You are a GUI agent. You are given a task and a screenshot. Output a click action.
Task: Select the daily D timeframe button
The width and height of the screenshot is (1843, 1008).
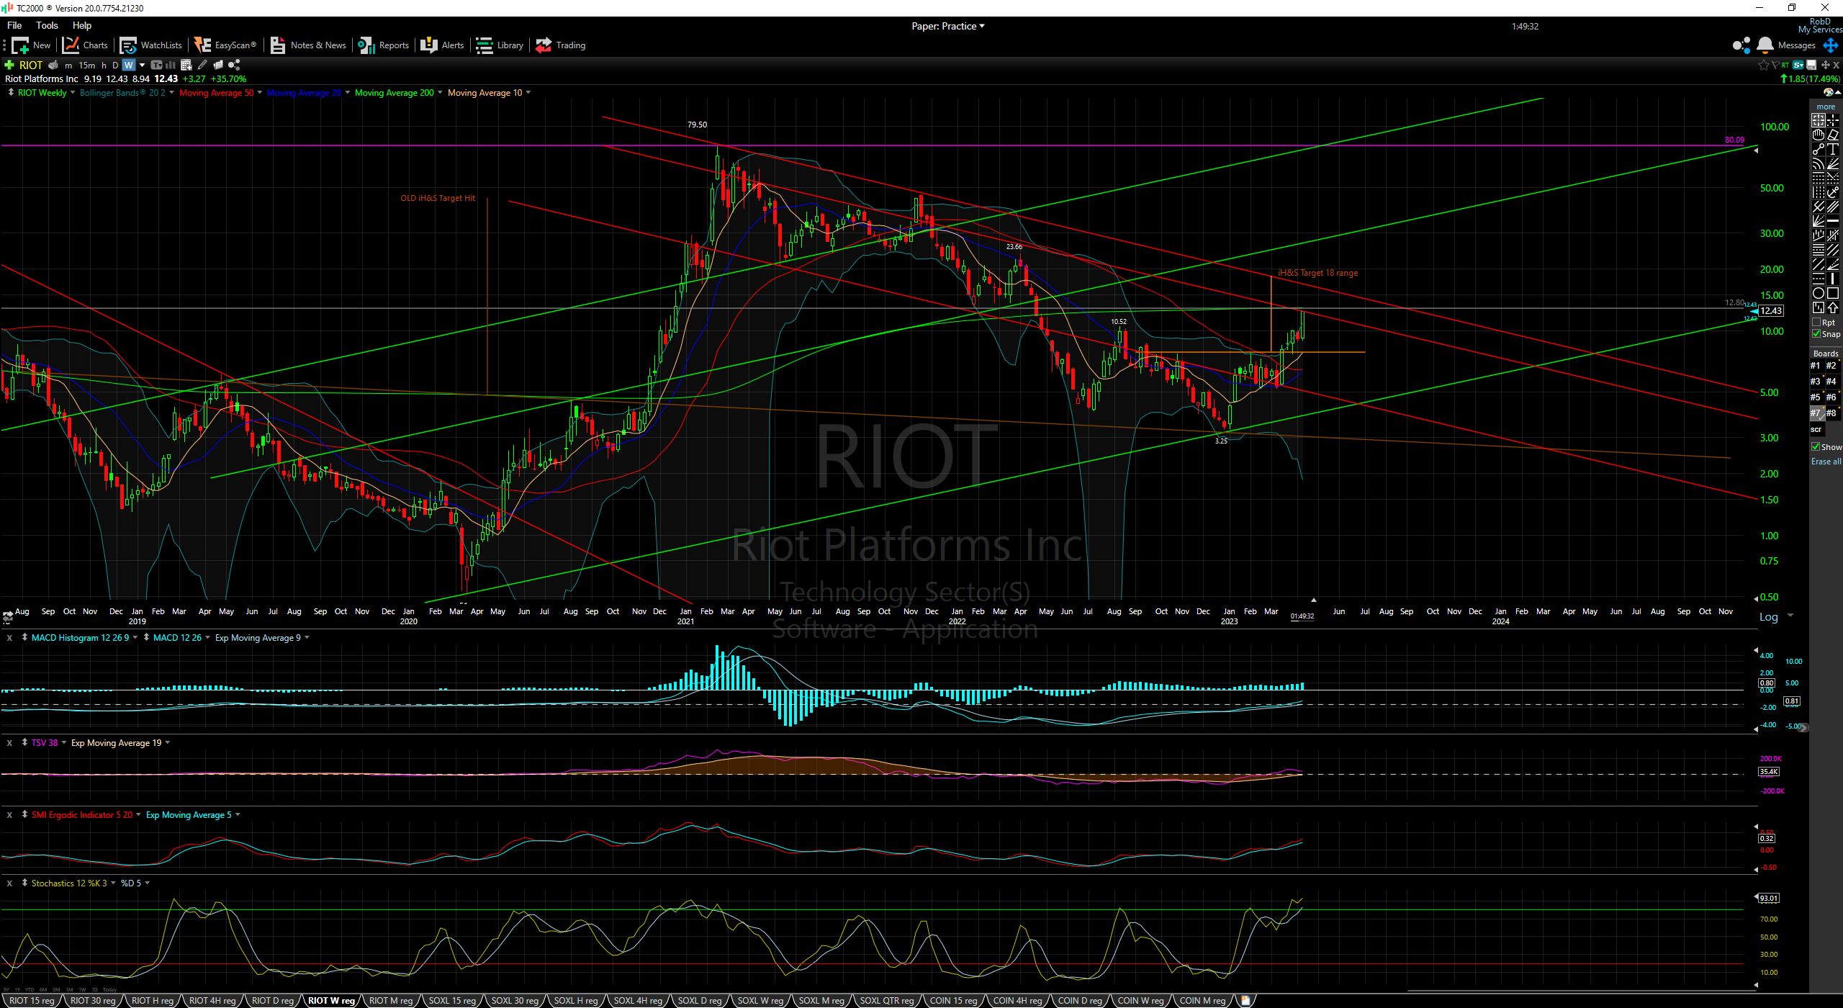click(115, 65)
